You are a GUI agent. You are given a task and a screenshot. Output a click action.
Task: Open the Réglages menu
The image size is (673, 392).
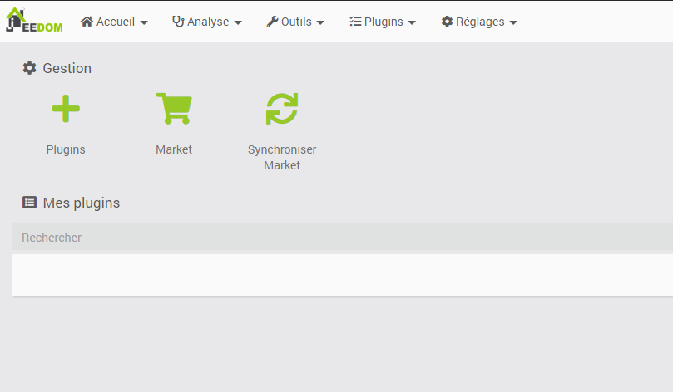tap(479, 22)
